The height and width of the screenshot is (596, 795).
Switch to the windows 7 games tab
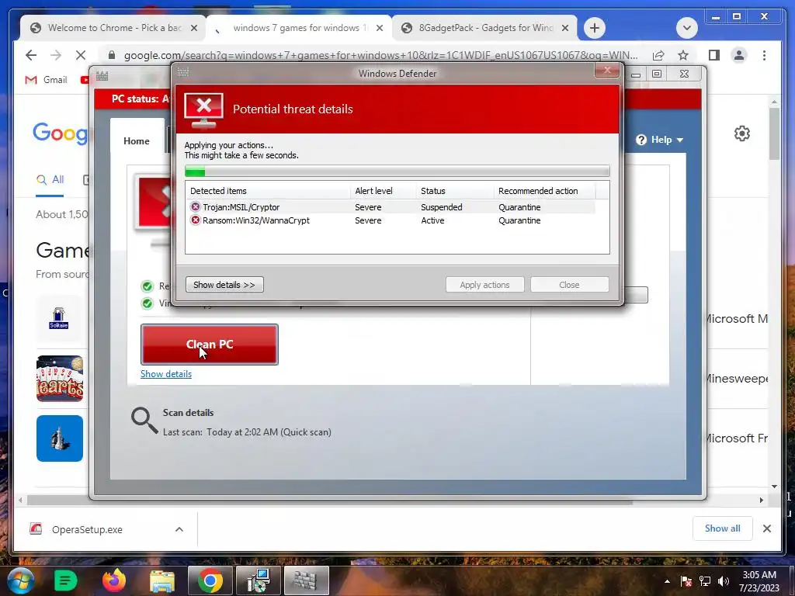pos(299,28)
